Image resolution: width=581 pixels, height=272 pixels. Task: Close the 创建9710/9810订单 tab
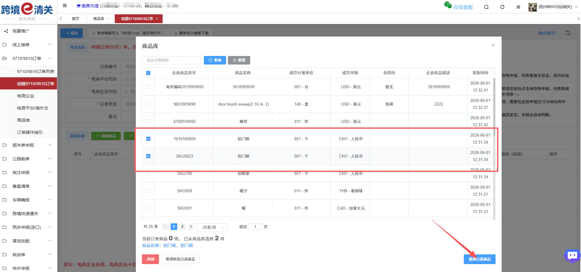[x=157, y=19]
